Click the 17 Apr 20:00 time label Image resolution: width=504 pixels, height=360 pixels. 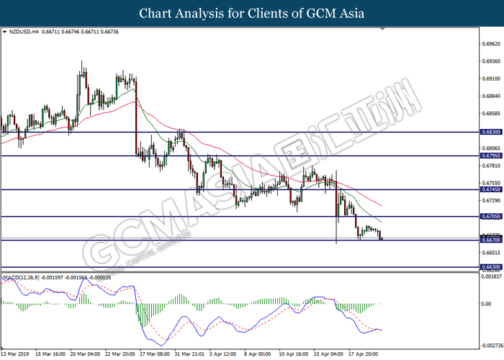[x=363, y=354]
